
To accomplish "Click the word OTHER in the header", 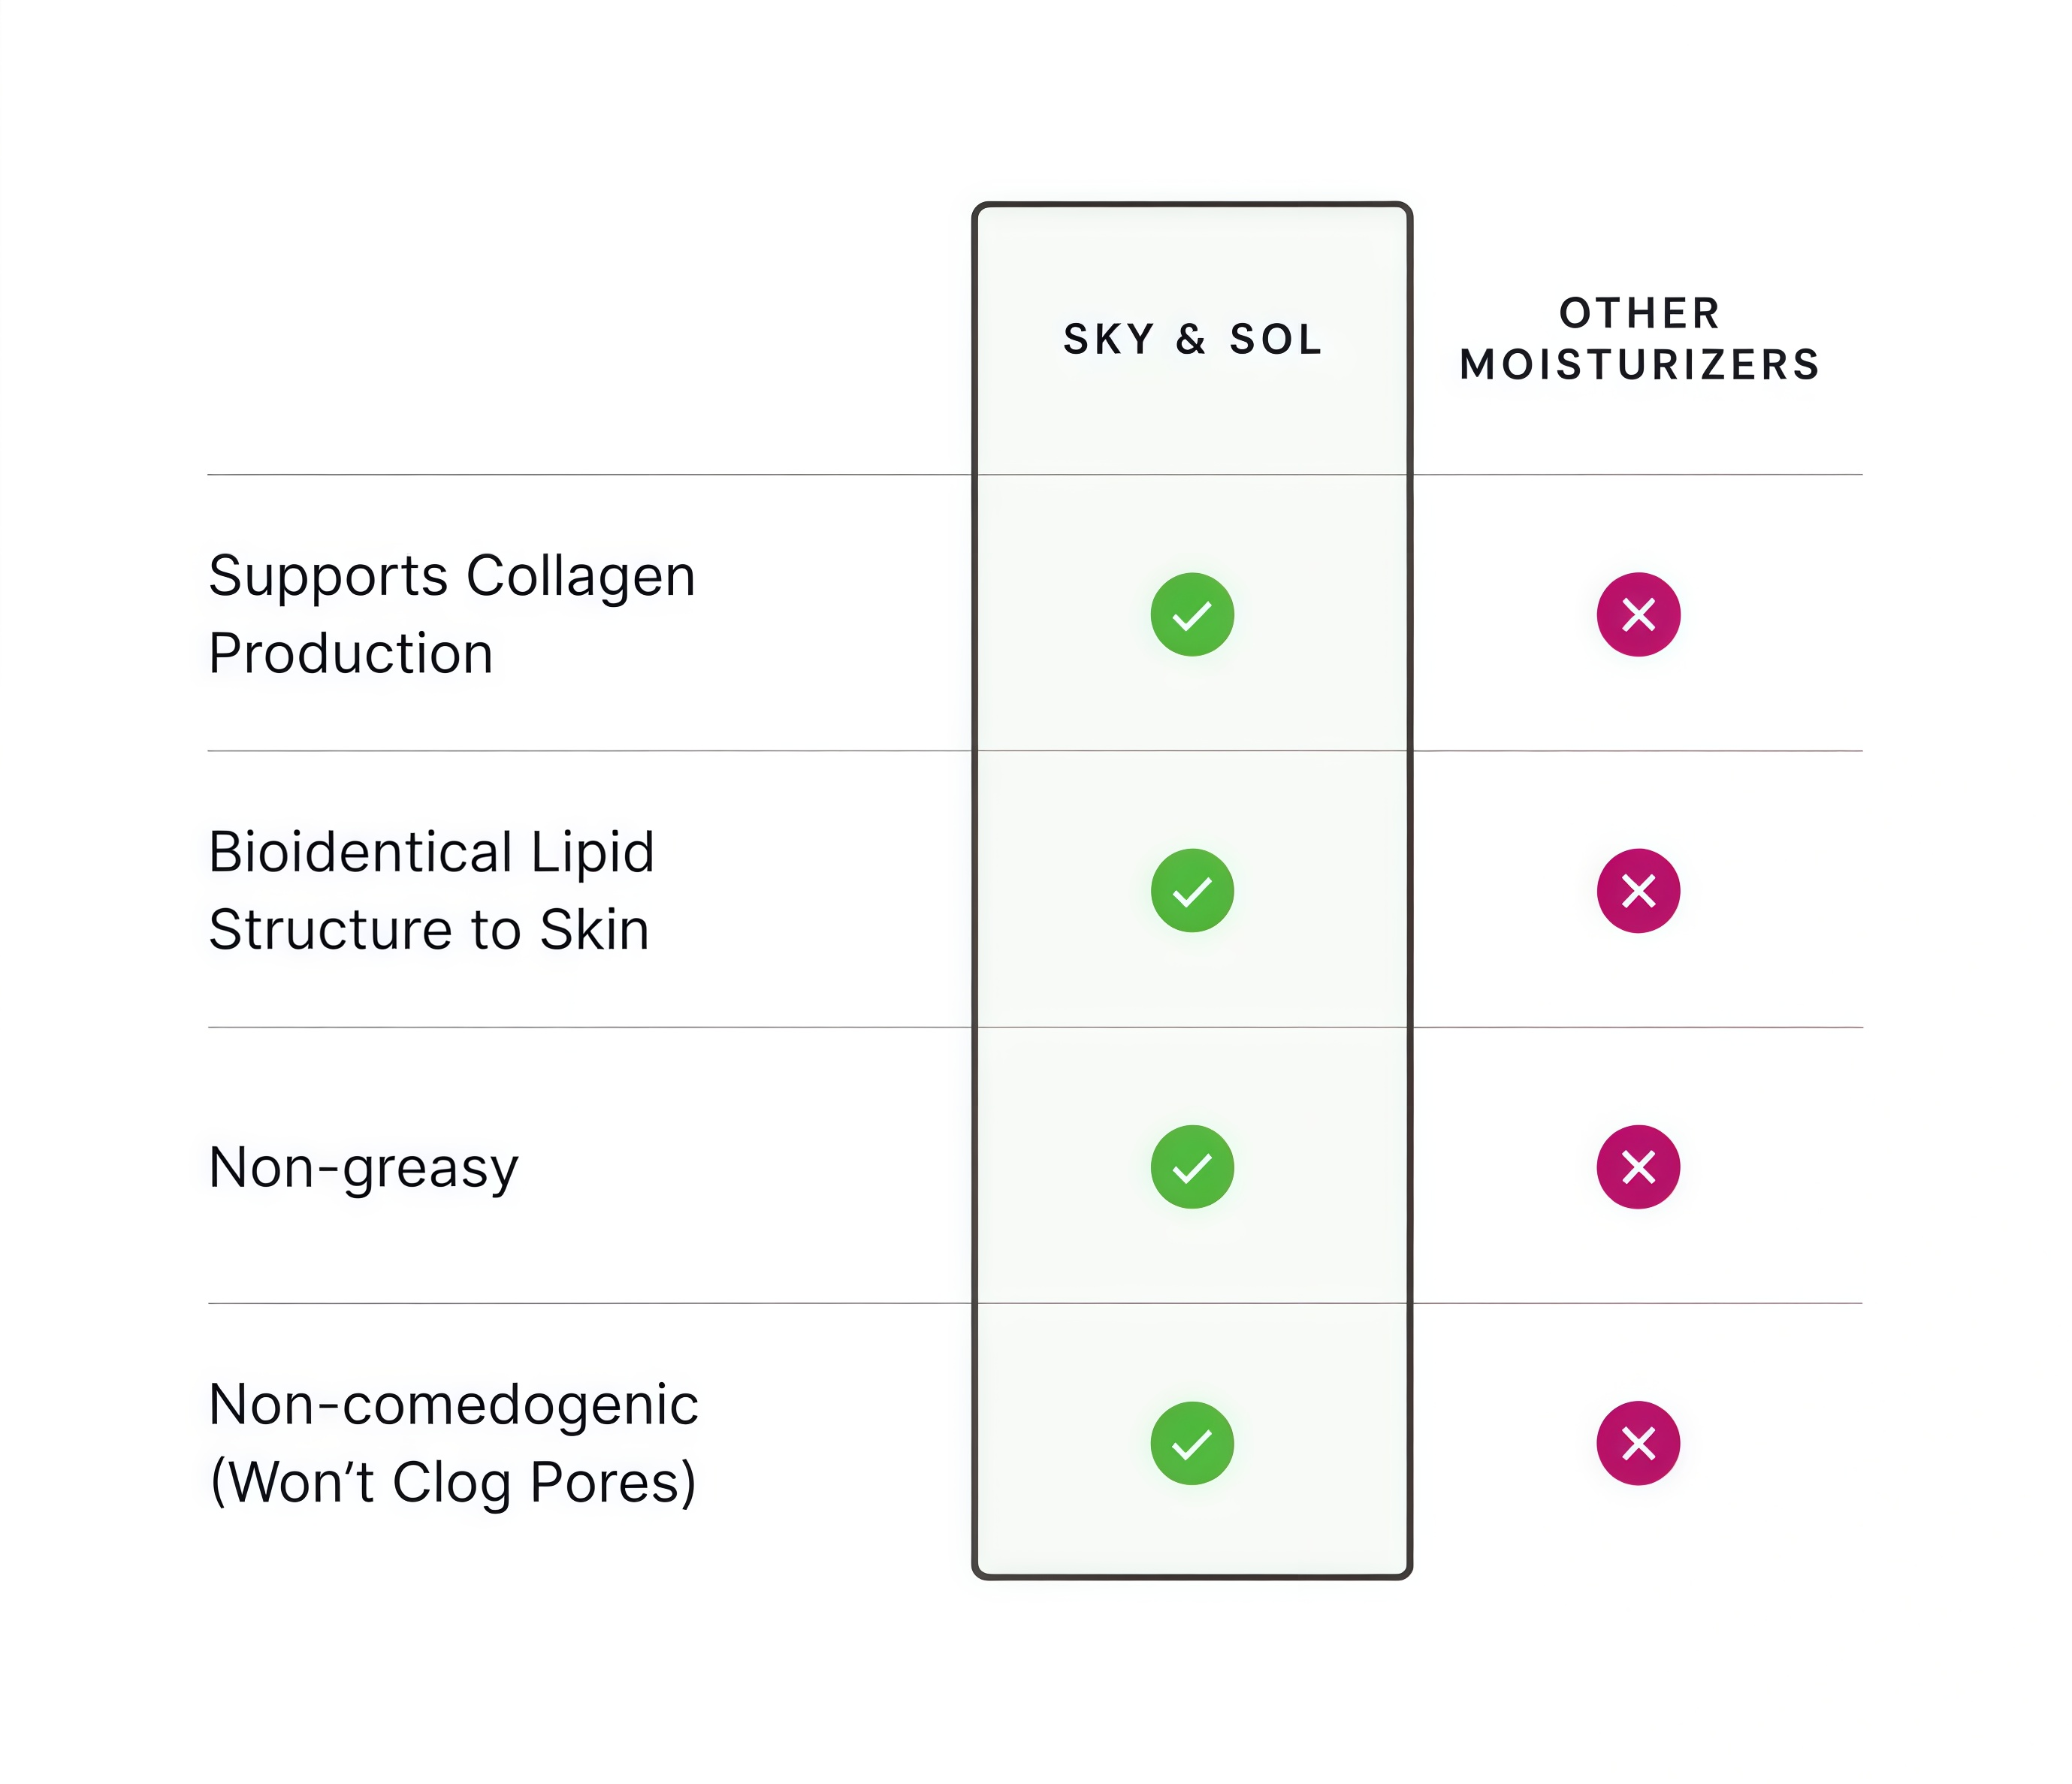I will point(1640,313).
